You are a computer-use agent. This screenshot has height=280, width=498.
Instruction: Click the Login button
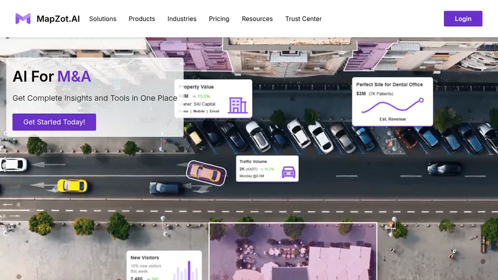463,19
